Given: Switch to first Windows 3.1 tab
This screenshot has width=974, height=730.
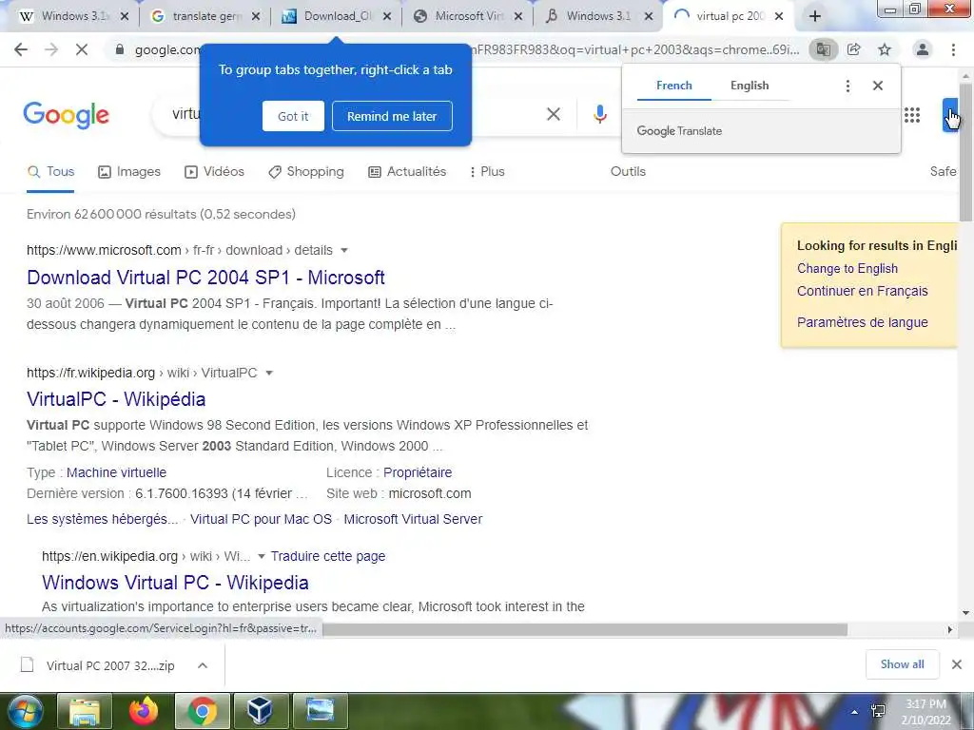Looking at the screenshot, I should 67,17.
